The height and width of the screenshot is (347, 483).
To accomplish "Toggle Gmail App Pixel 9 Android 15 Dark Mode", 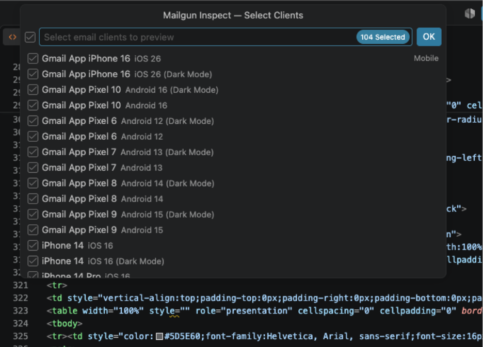I will (33, 214).
